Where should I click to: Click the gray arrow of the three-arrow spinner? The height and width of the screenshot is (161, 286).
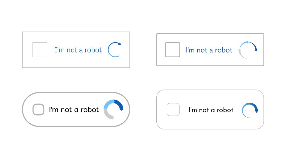[x=241, y=54]
